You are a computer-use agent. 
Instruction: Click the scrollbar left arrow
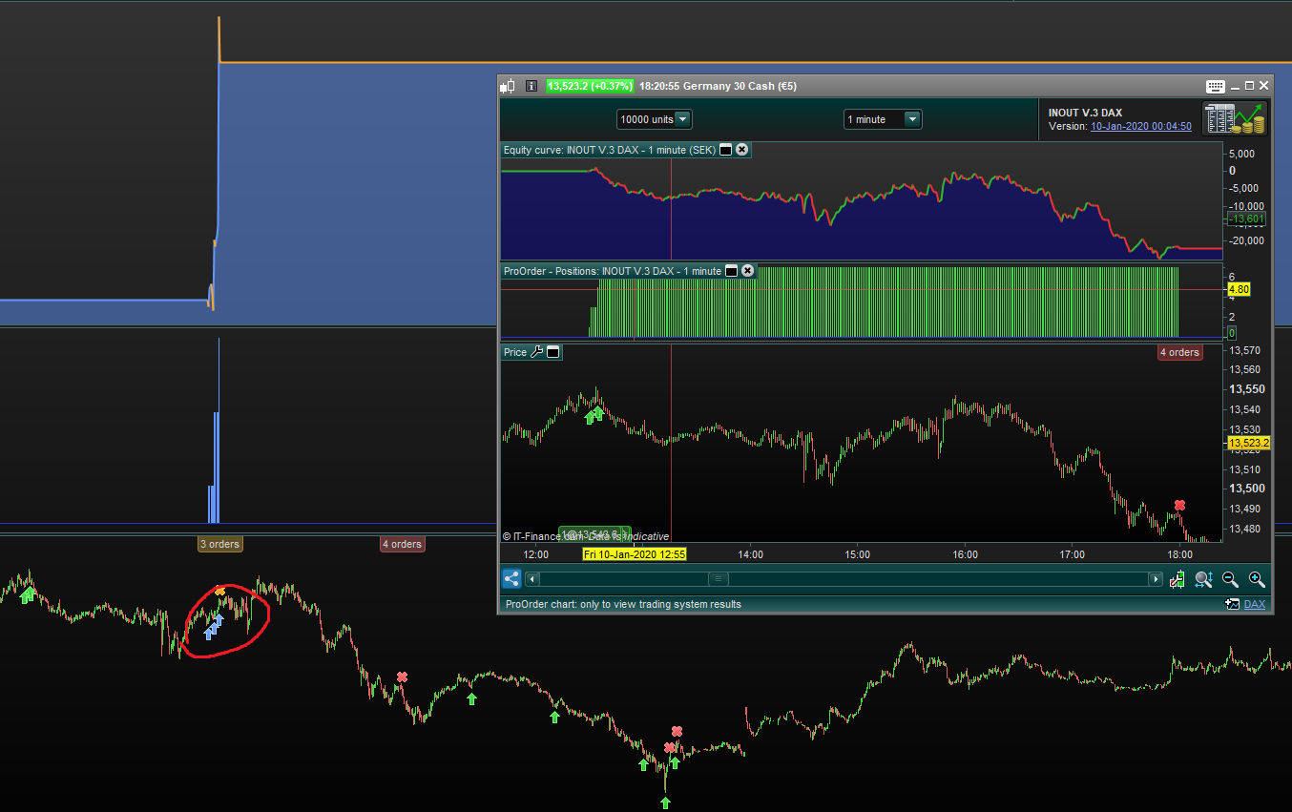click(x=532, y=579)
